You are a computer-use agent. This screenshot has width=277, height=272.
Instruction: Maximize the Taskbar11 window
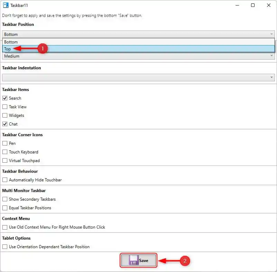point(253,5)
